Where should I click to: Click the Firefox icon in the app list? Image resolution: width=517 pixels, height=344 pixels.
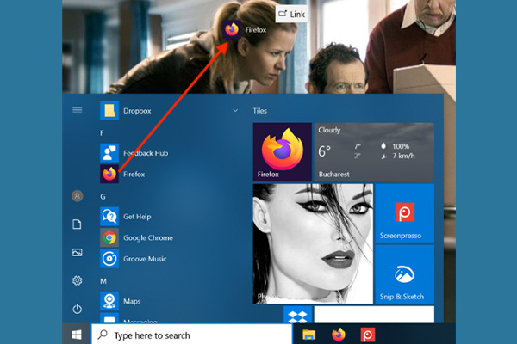click(x=109, y=174)
